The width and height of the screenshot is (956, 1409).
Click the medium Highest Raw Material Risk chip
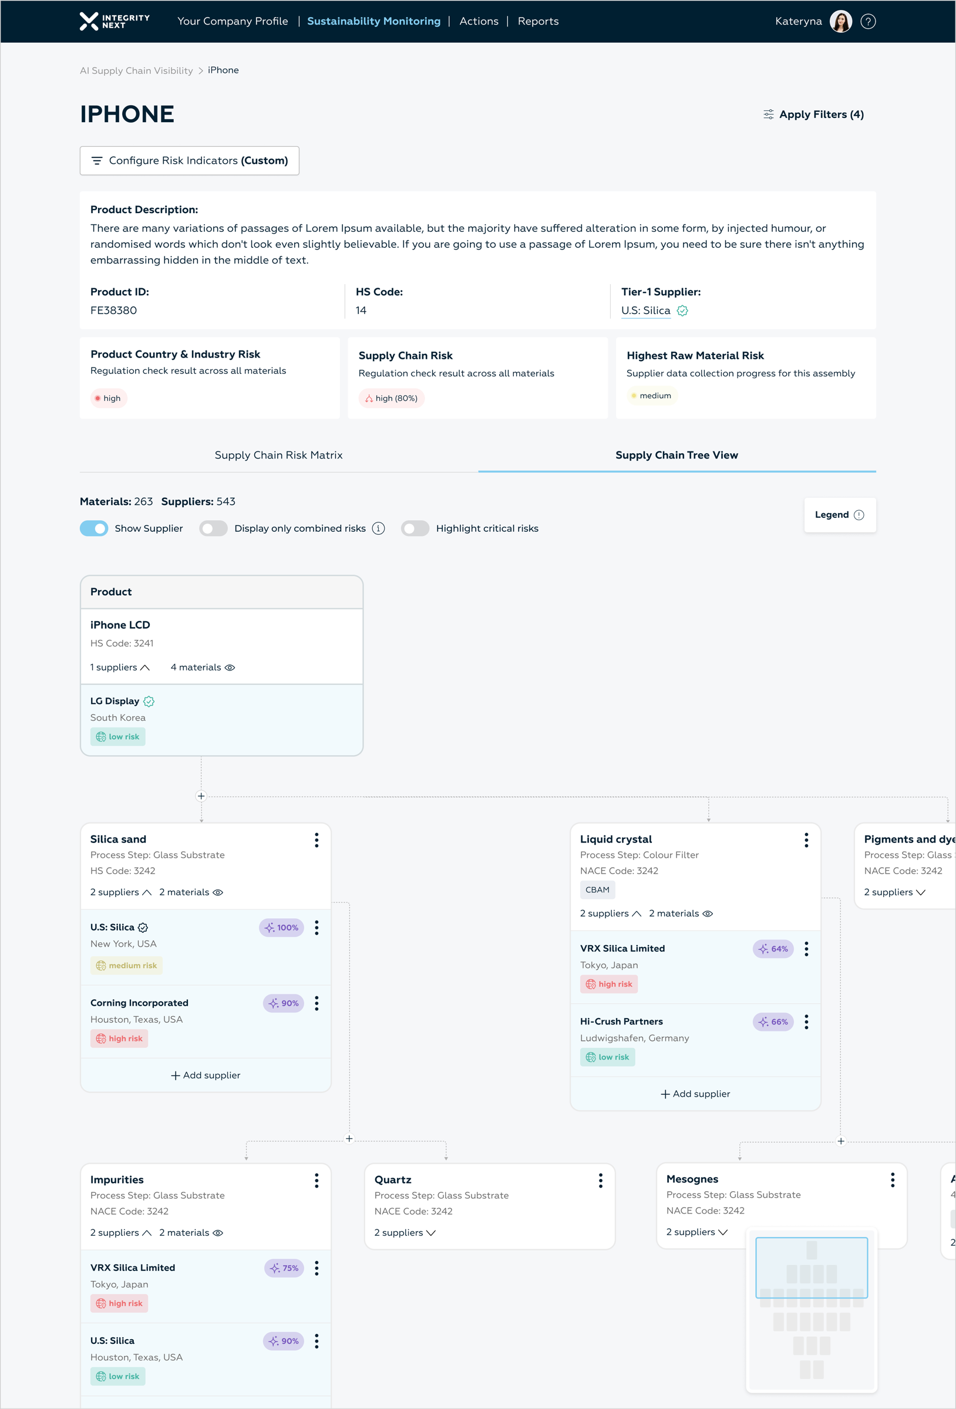click(x=651, y=395)
